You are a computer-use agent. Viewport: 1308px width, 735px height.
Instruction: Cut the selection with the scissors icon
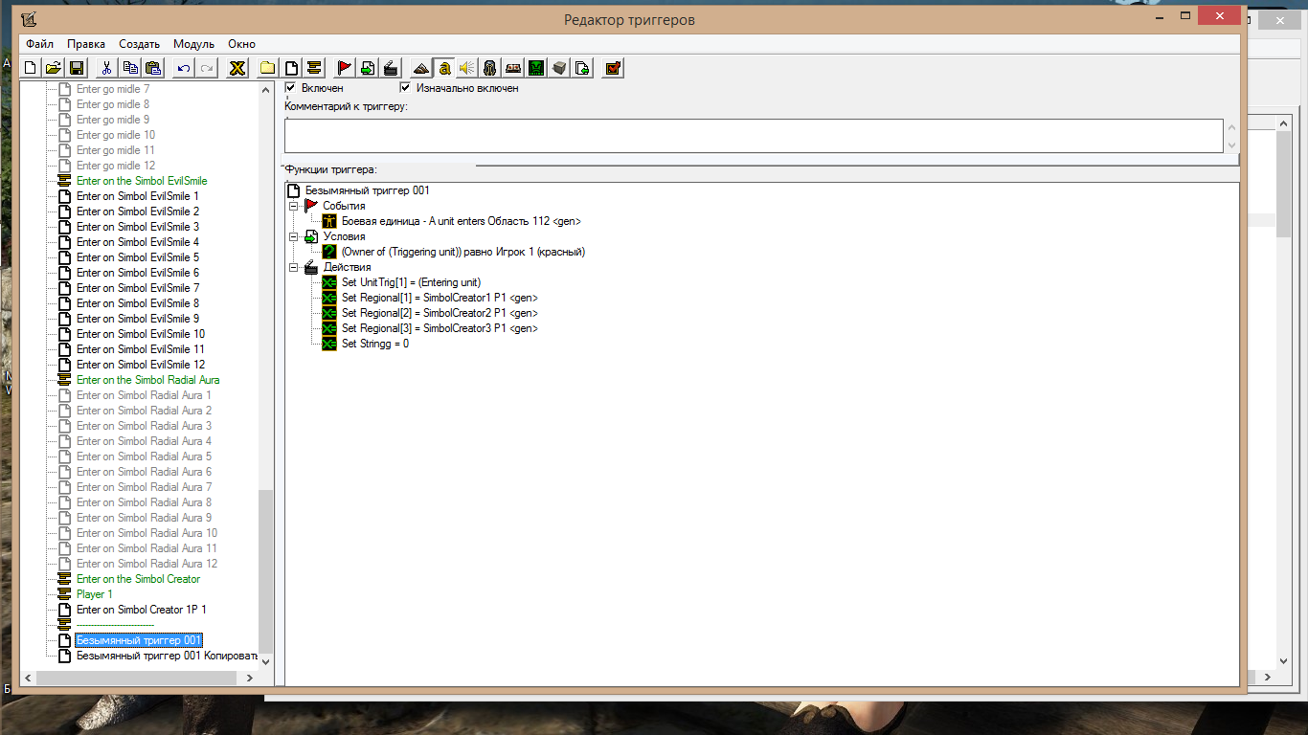click(107, 67)
